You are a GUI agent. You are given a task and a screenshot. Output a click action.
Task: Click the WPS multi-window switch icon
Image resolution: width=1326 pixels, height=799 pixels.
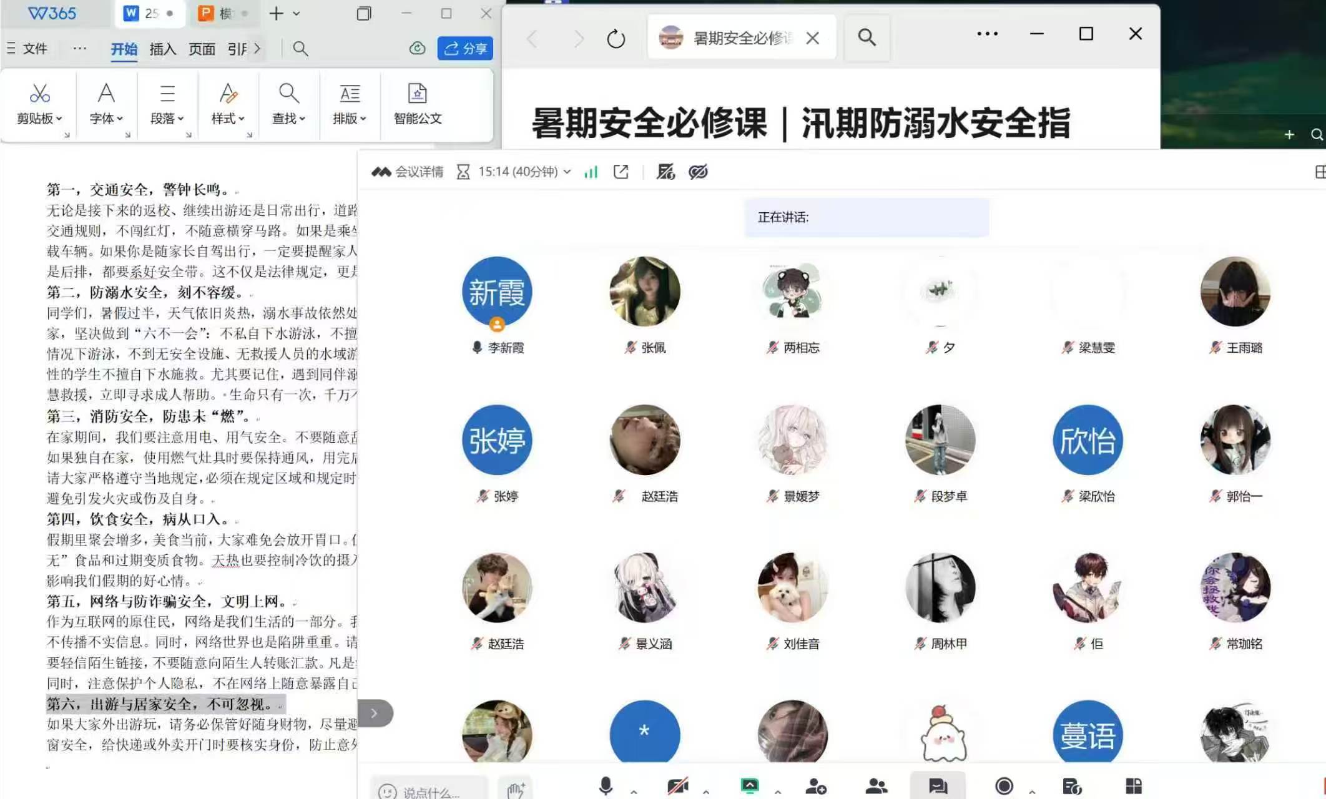363,13
